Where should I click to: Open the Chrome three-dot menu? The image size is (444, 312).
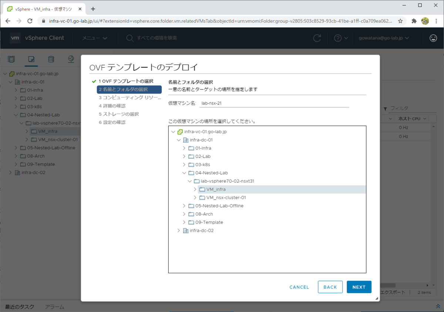point(436,21)
